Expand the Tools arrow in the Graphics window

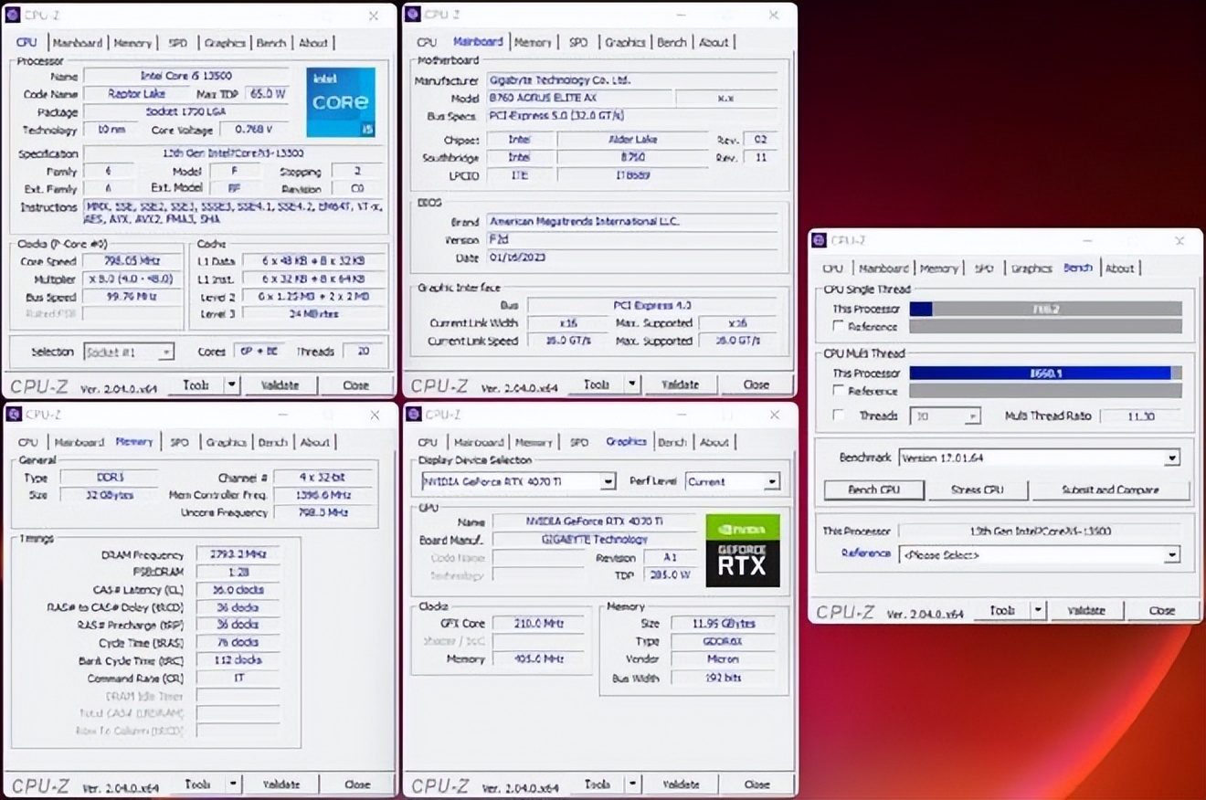click(x=632, y=784)
